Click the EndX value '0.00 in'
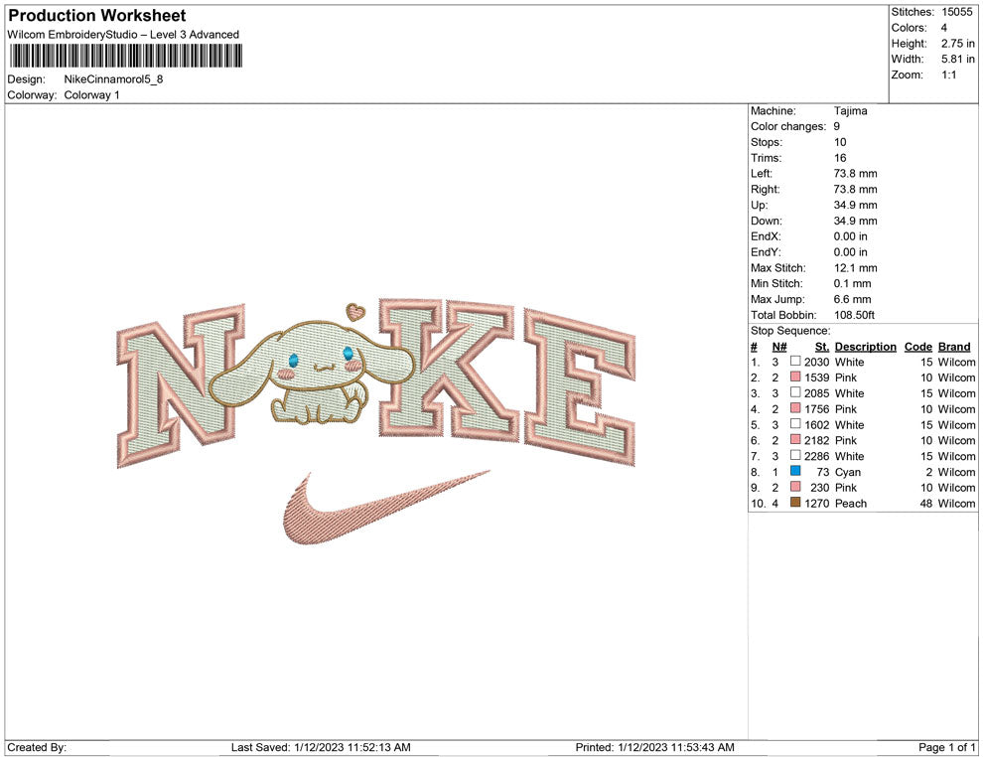983x757 pixels. [x=850, y=236]
